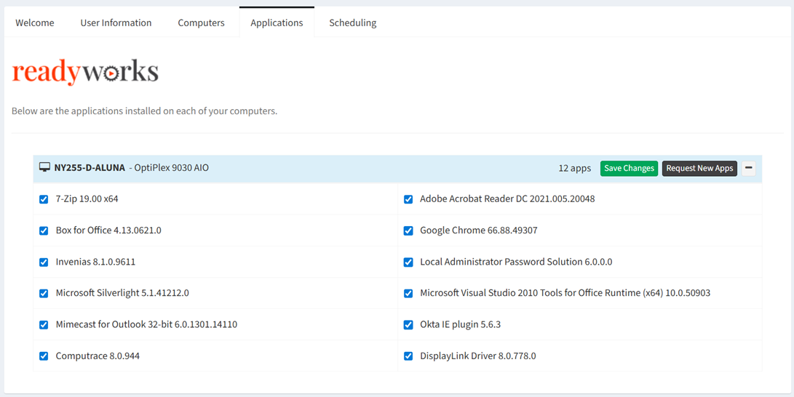The width and height of the screenshot is (794, 397).
Task: Click the Okta IE plugin 5.6.3 label
Action: pos(460,325)
